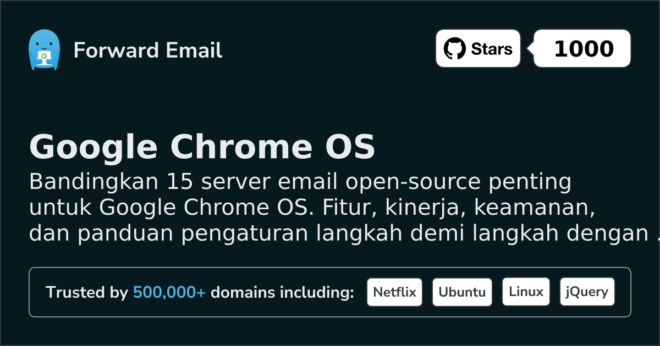Click the "Trusted by" text
Viewport: 660px width, 346px height.
click(x=87, y=293)
